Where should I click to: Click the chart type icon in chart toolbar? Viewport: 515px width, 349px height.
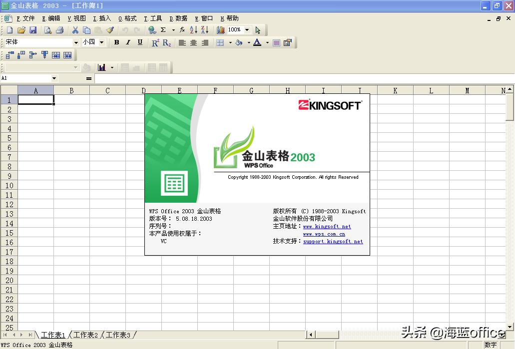coord(102,67)
